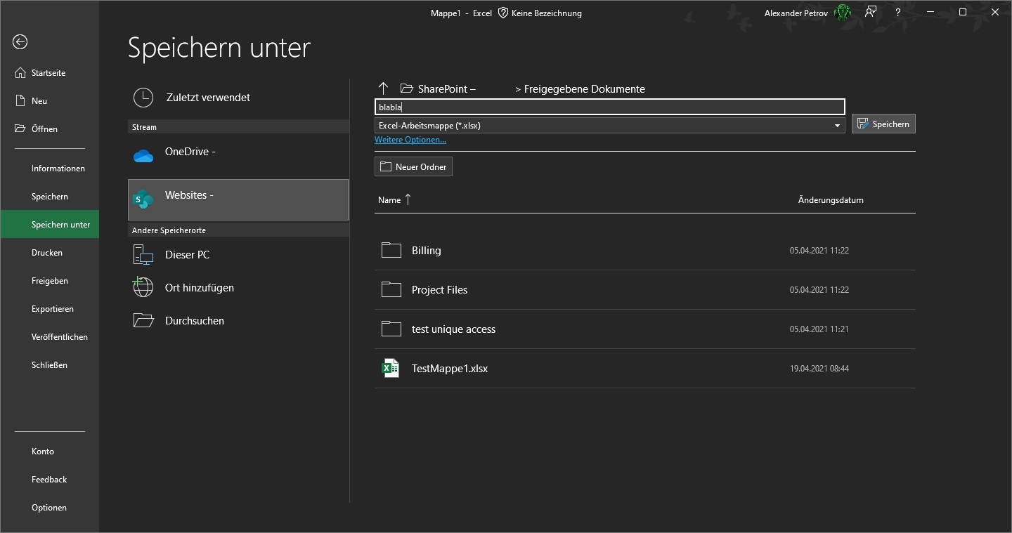Click the back arrow to exit backstage
The width and height of the screenshot is (1012, 533).
click(20, 42)
